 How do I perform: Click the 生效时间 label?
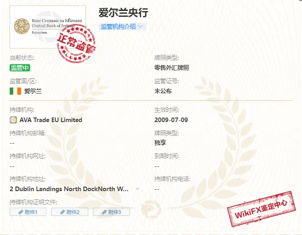coord(167,110)
